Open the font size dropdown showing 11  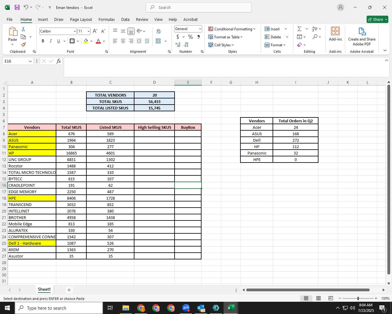89,31
